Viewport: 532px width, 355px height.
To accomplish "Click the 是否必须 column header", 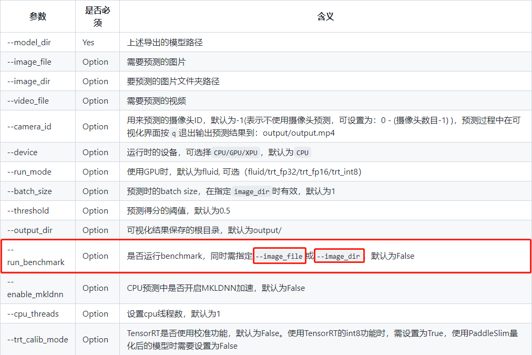I will [97, 16].
